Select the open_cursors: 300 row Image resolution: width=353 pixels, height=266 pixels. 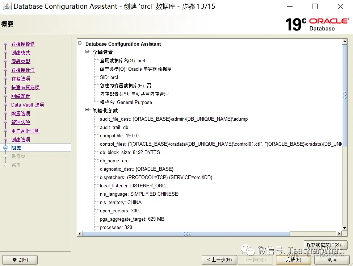[x=119, y=211]
